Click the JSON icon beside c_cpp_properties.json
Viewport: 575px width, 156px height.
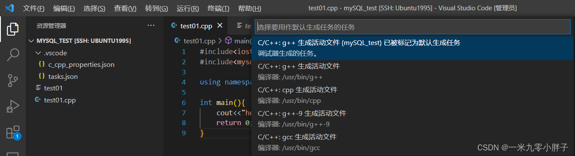(x=41, y=65)
